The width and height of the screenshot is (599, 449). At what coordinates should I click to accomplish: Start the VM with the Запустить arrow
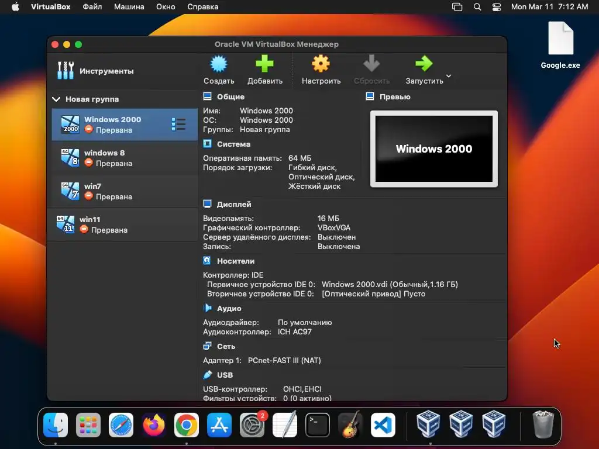tap(424, 64)
